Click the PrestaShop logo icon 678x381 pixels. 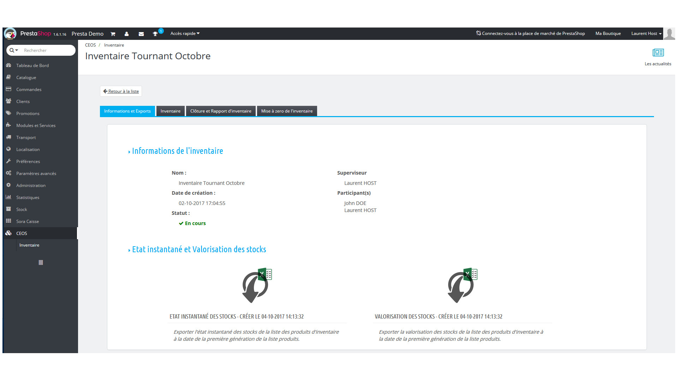click(x=10, y=34)
